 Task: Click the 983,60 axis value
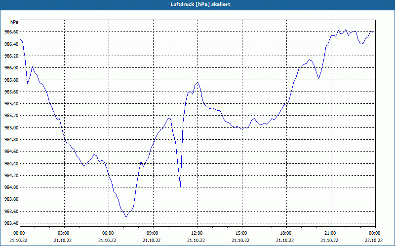(11, 212)
